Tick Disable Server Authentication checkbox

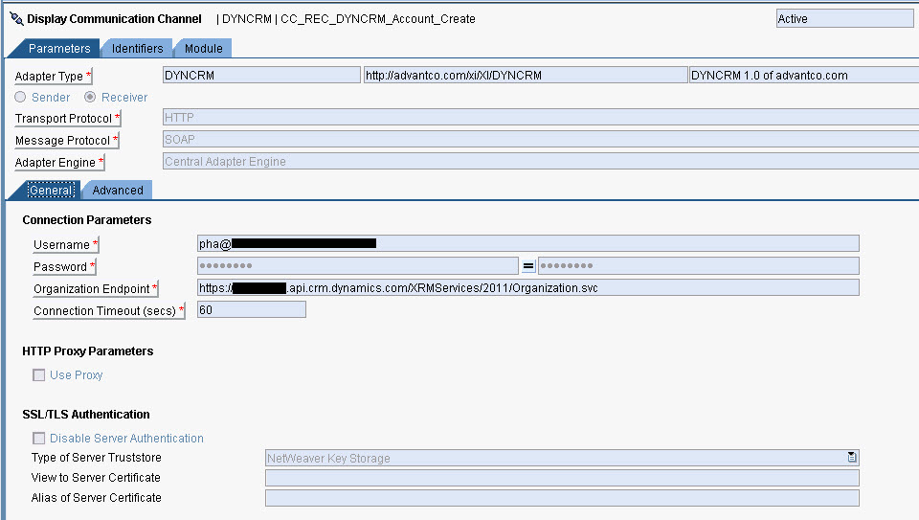[x=38, y=439]
